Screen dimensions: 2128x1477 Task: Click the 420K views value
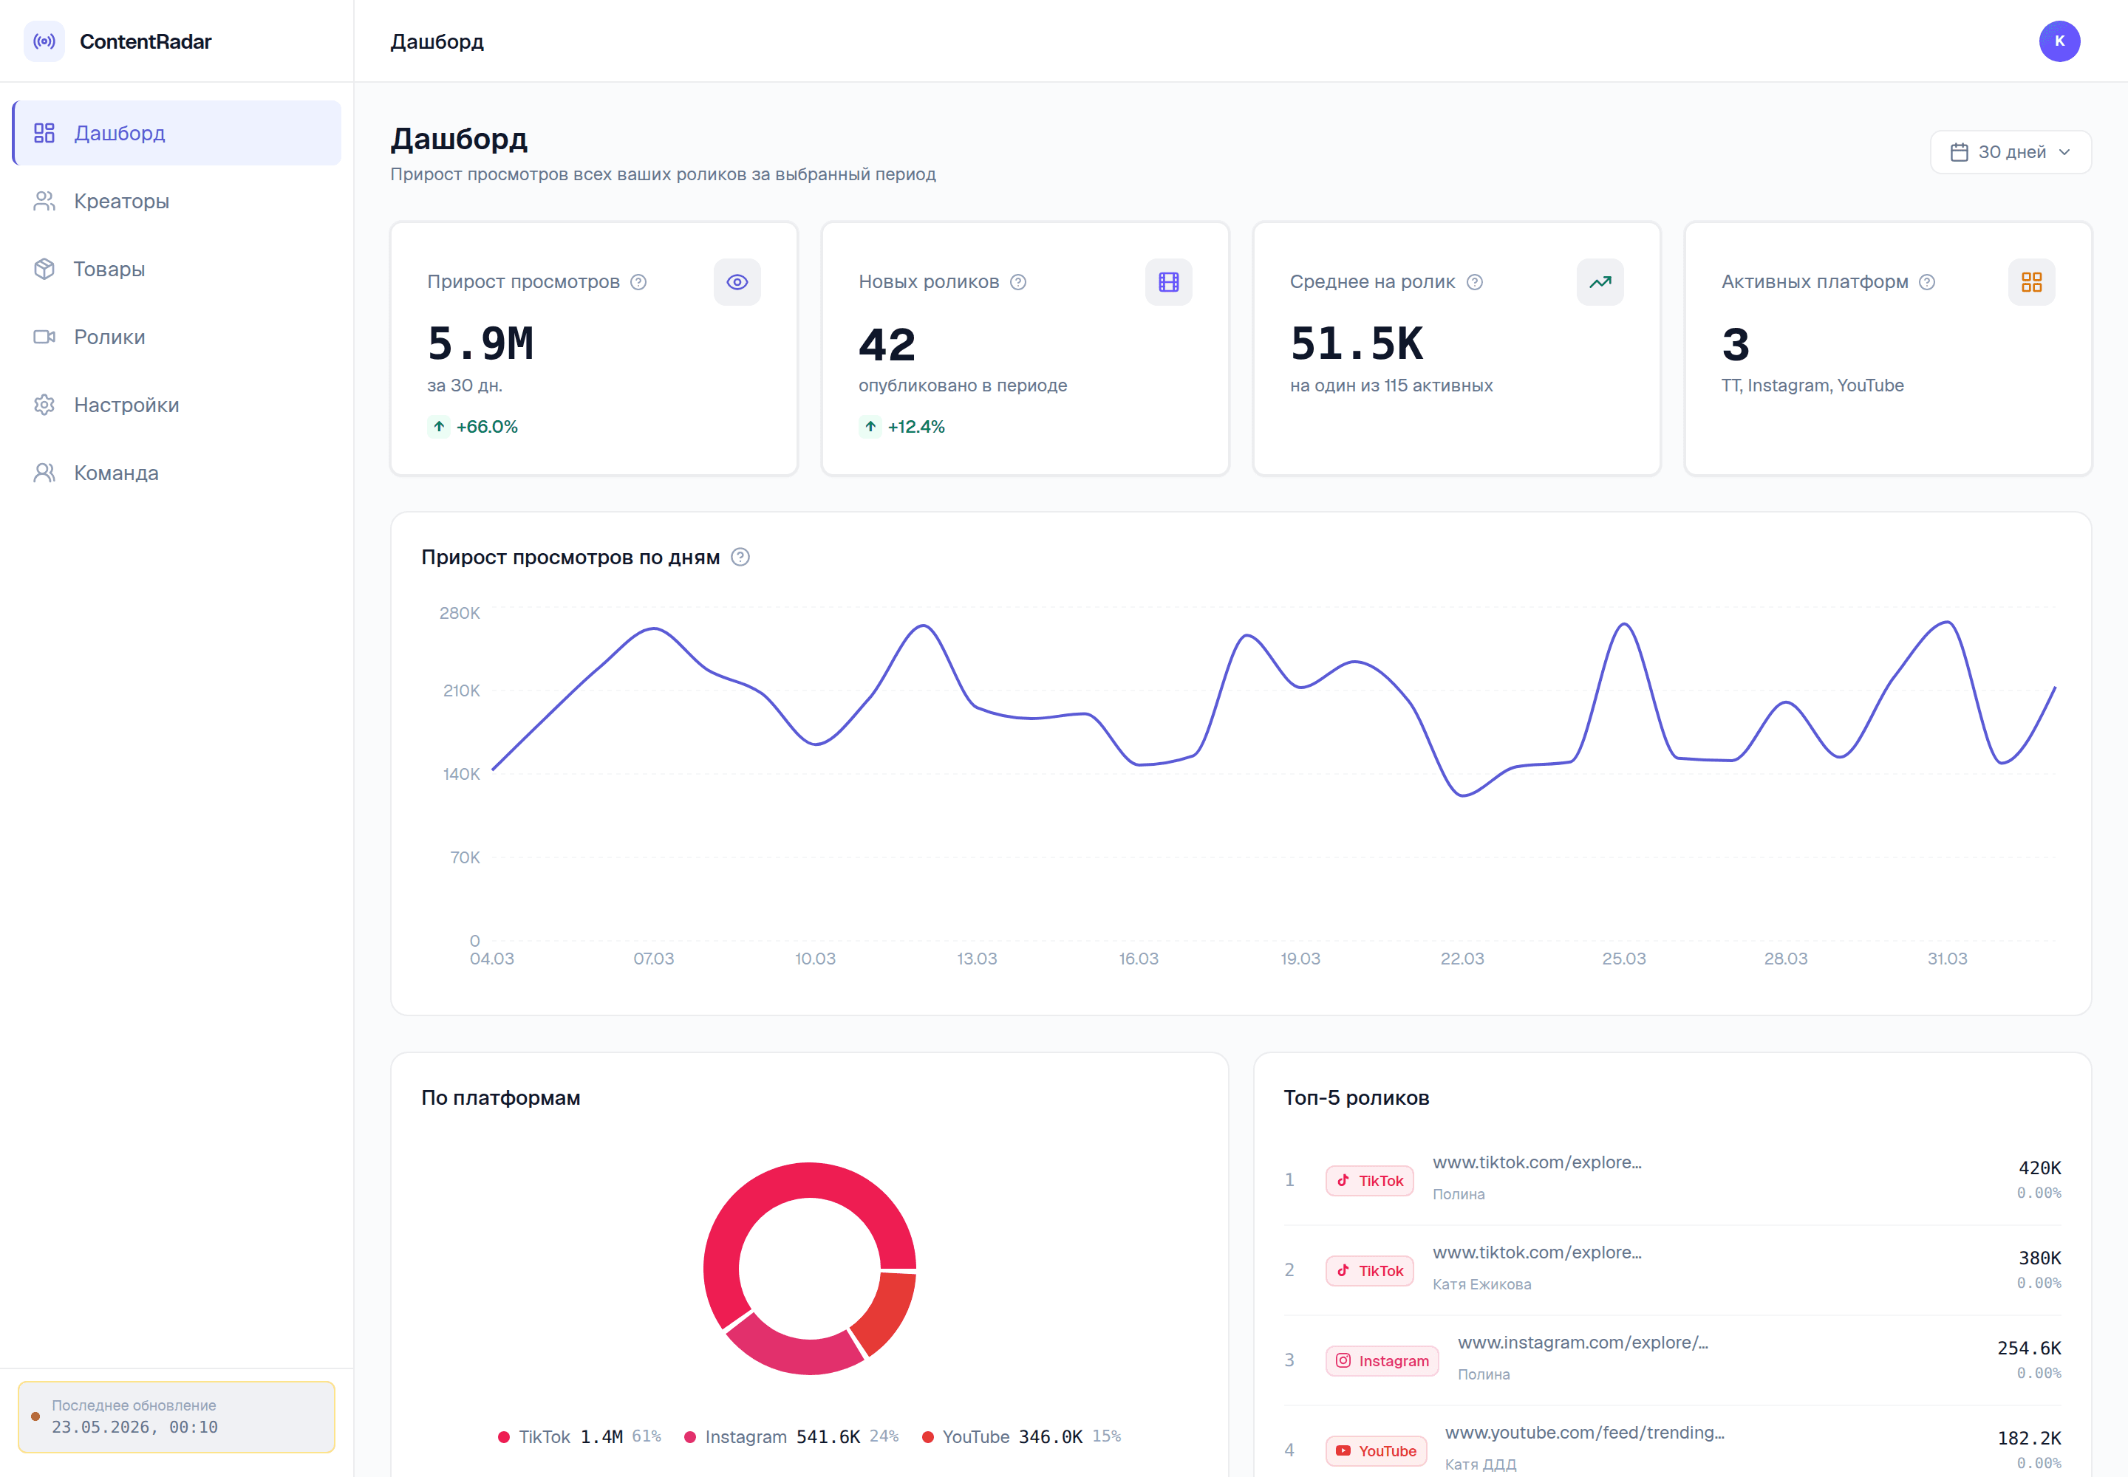click(2039, 1168)
